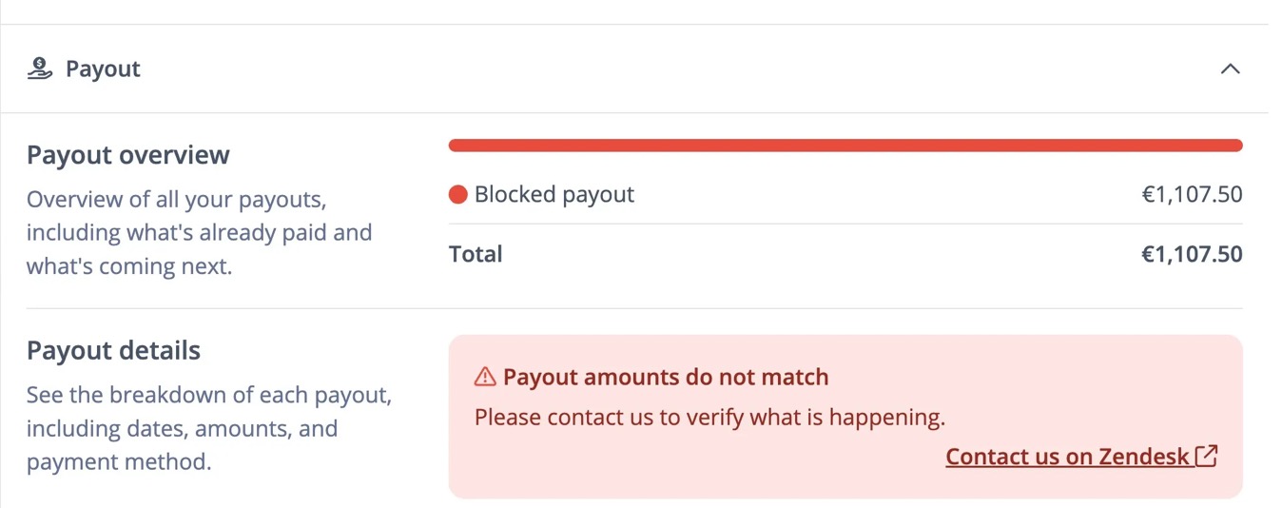This screenshot has height=508, width=1282.
Task: Click the bold Total amount €1,107.50
Action: [1192, 254]
